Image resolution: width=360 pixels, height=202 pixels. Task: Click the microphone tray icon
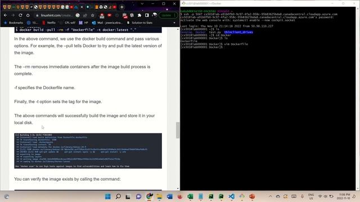pos(302,196)
